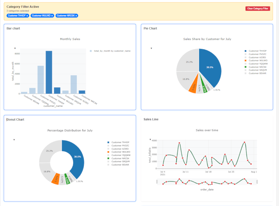Remove the Customer NRCSK filter chip
This screenshot has height=206, width=279.
[76, 16]
